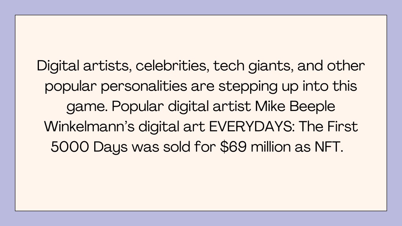Click the word "giants," in the first line

(x=270, y=66)
